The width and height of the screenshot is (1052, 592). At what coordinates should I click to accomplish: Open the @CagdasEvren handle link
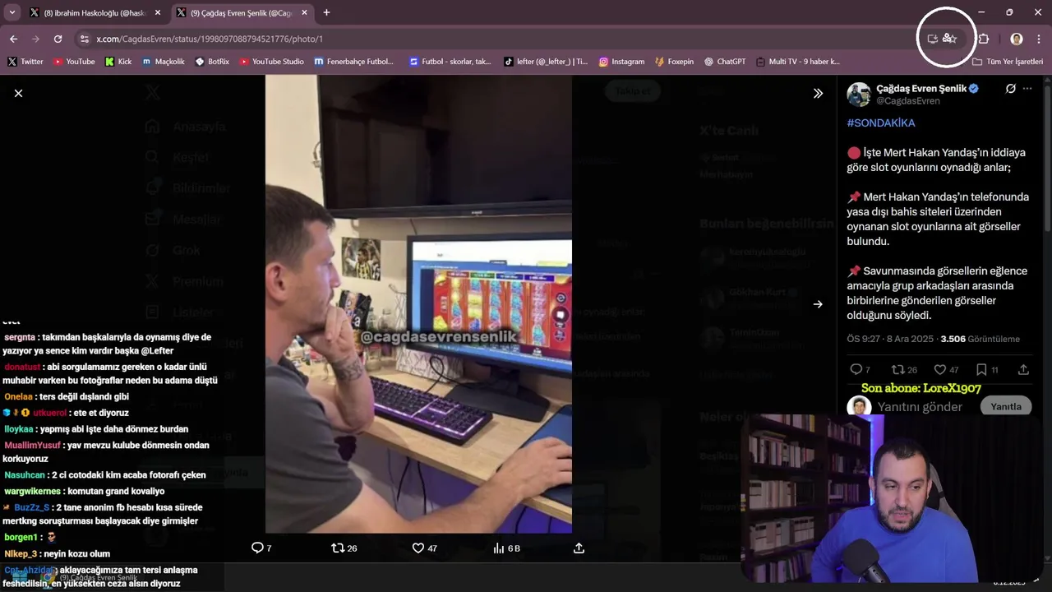[907, 100]
